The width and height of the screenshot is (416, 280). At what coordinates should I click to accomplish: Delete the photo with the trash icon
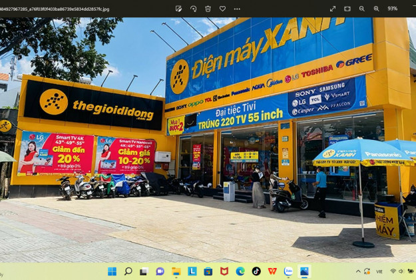[x=208, y=9]
